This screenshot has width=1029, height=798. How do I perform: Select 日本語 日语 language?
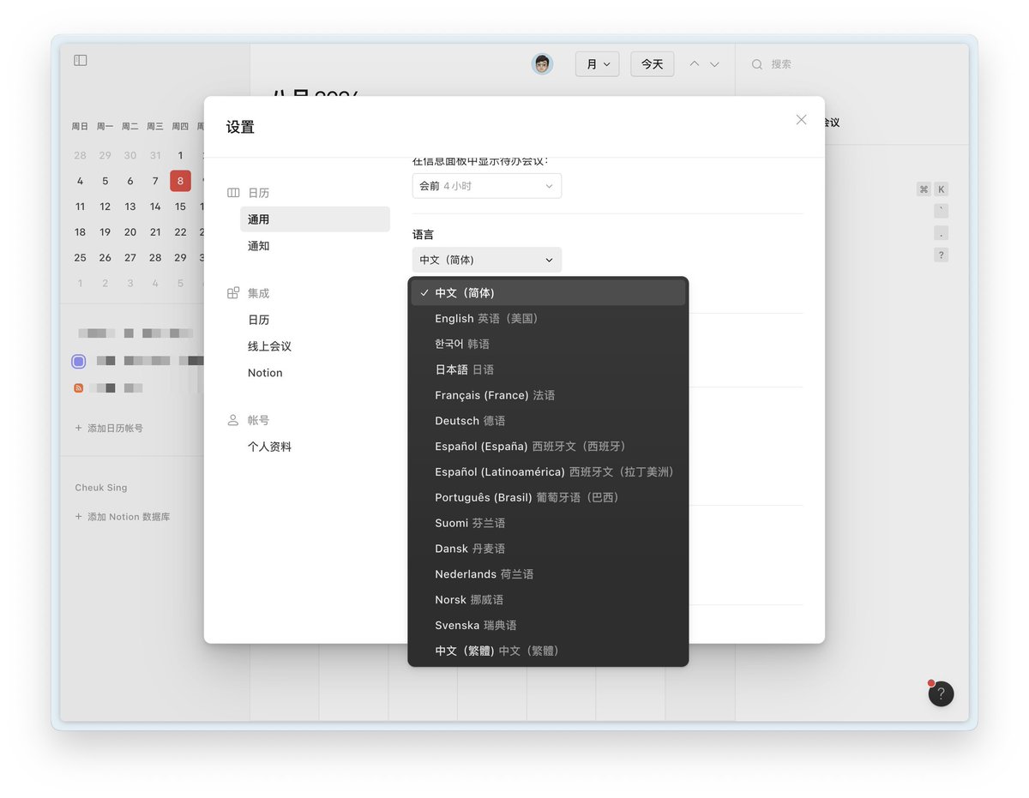point(548,369)
